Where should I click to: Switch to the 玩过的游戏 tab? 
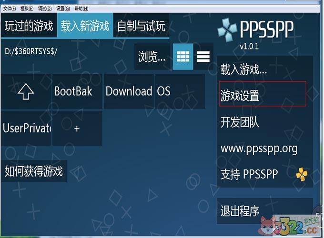[29, 26]
